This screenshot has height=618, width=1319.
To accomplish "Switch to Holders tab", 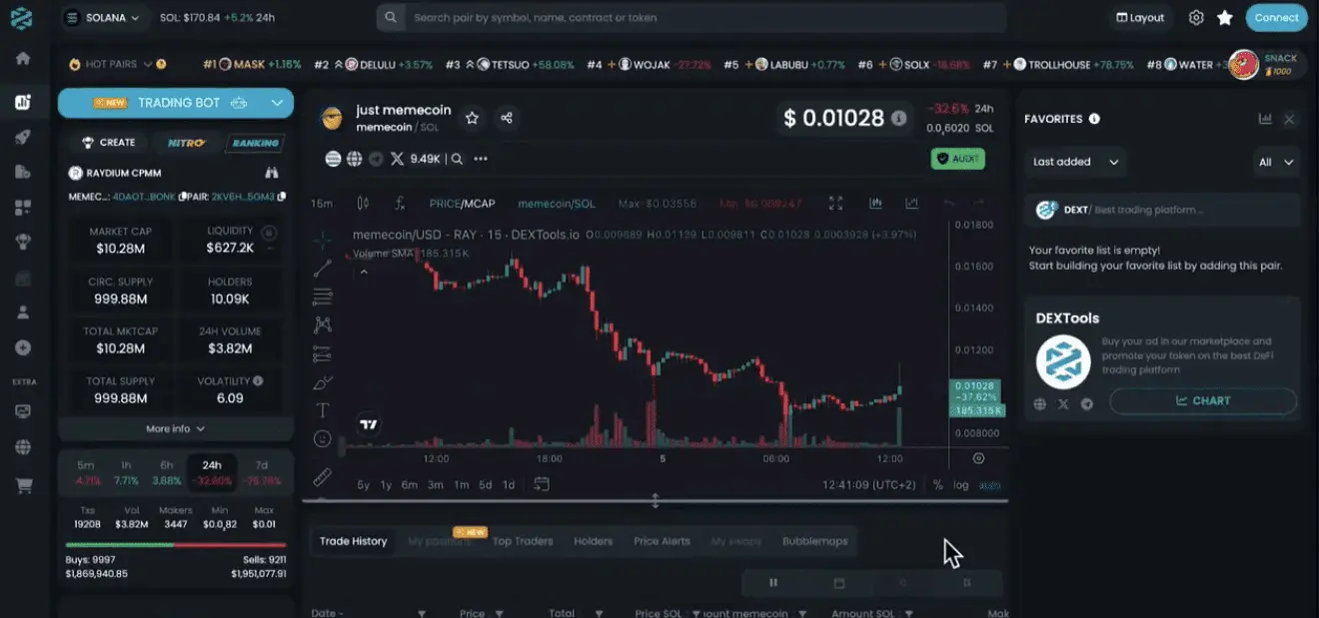I will click(x=593, y=541).
